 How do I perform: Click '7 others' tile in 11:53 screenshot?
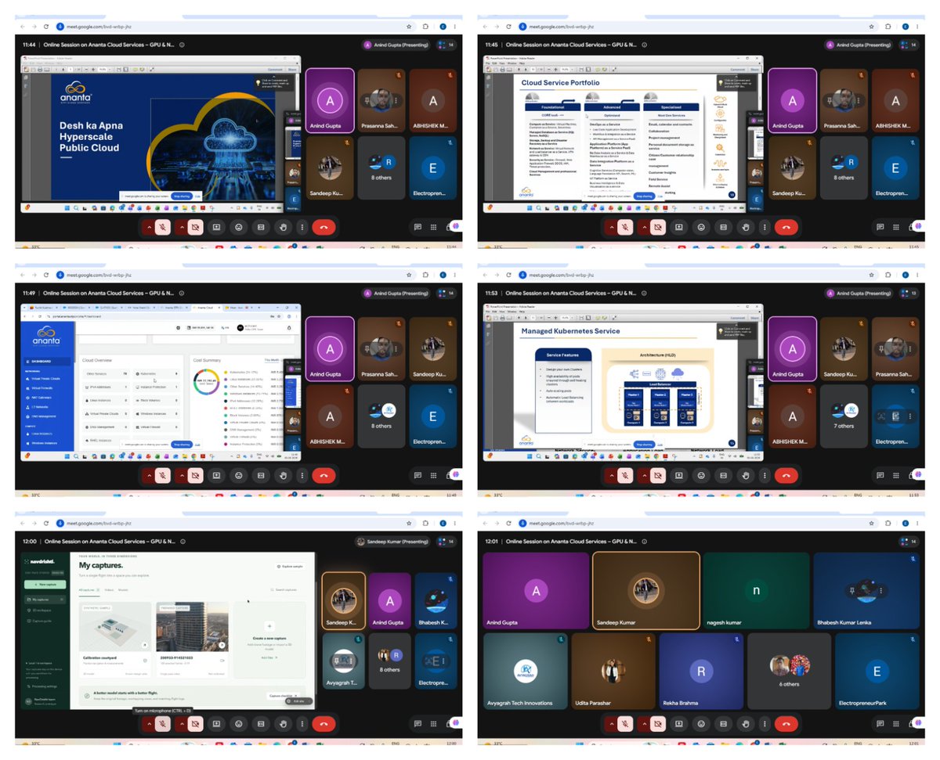844,416
